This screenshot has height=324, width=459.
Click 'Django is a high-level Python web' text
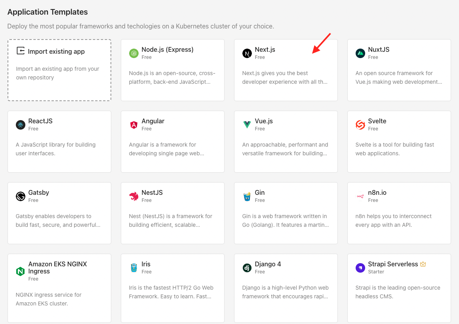(x=286, y=288)
